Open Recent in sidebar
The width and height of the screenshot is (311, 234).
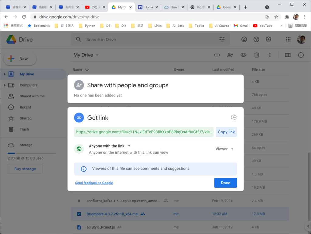pos(26,107)
